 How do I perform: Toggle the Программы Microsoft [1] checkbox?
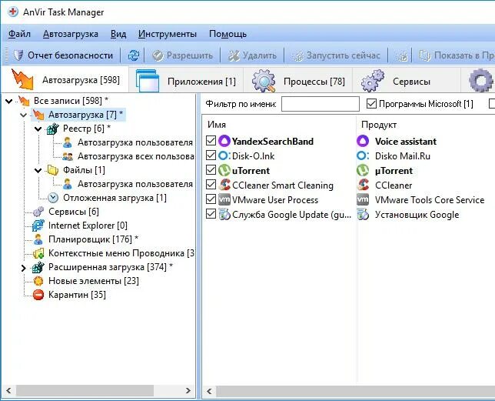pyautogui.click(x=371, y=104)
